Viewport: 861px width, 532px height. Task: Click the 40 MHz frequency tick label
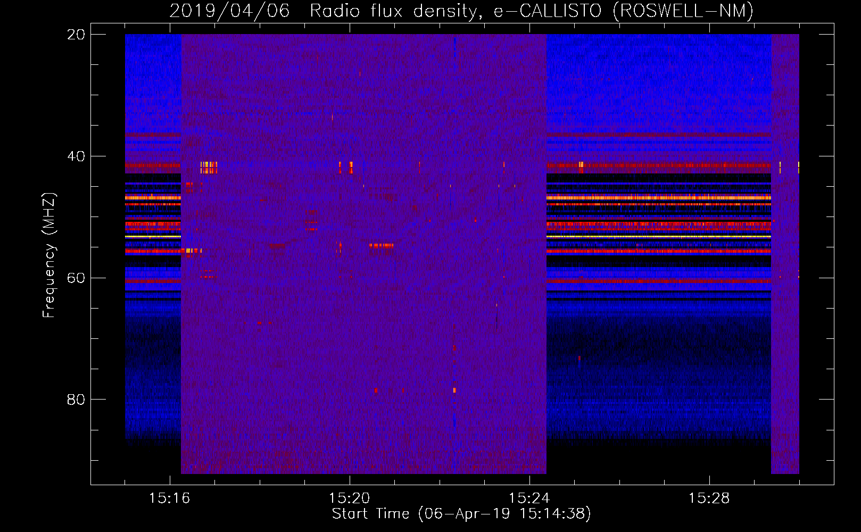76,156
